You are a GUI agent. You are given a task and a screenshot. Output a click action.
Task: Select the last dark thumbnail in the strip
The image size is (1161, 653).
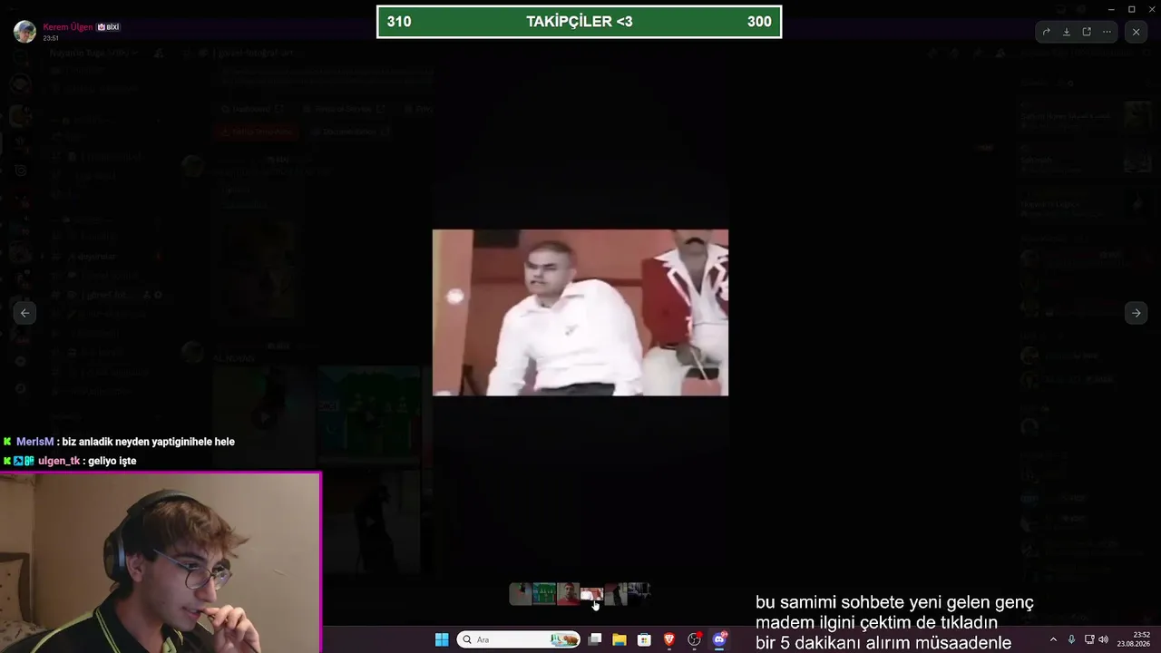pyautogui.click(x=639, y=594)
